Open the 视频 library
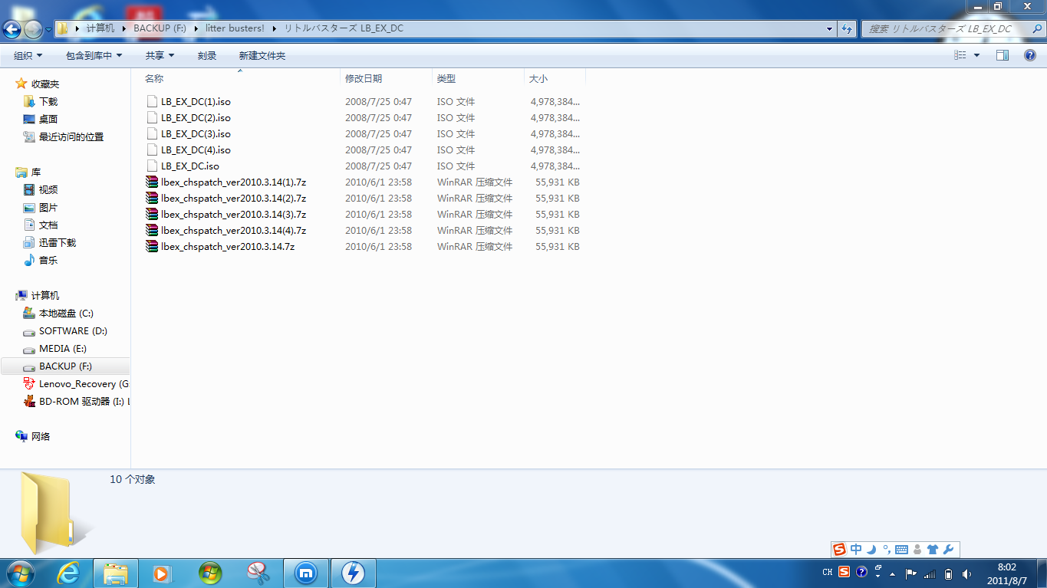The image size is (1047, 588). pyautogui.click(x=48, y=189)
